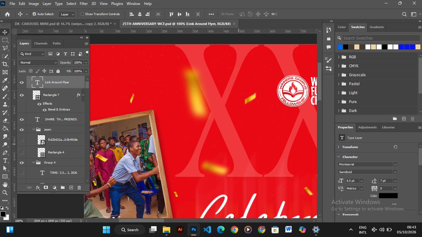Align horizontal centers in options bar
Viewport: 422px width, 237px height.
[x=140, y=14]
